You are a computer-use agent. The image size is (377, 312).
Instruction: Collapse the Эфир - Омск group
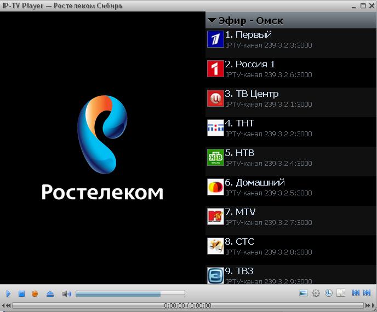pos(212,21)
